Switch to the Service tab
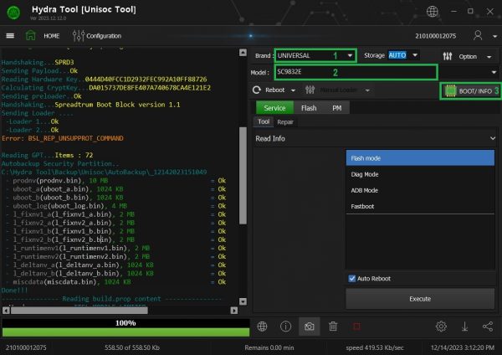Screen dimensions: 502x355 pos(274,108)
